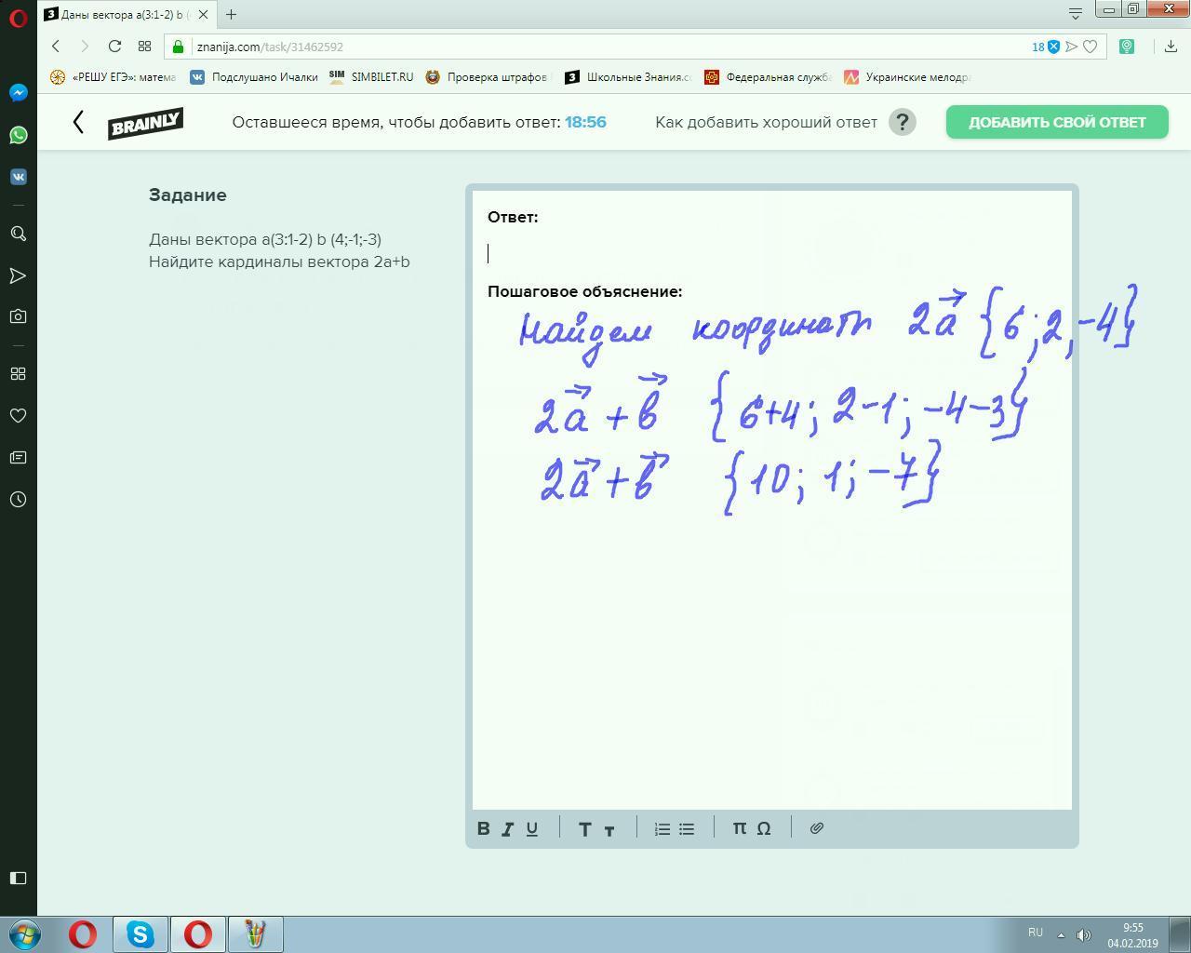
Task: Toggle bold formatting in answer editor
Action: pyautogui.click(x=484, y=828)
